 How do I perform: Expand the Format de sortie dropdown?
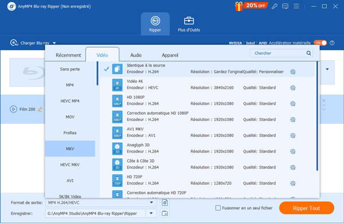151,202
